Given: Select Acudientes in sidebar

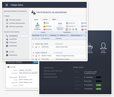Looking at the screenshot, I should coord(13,39).
